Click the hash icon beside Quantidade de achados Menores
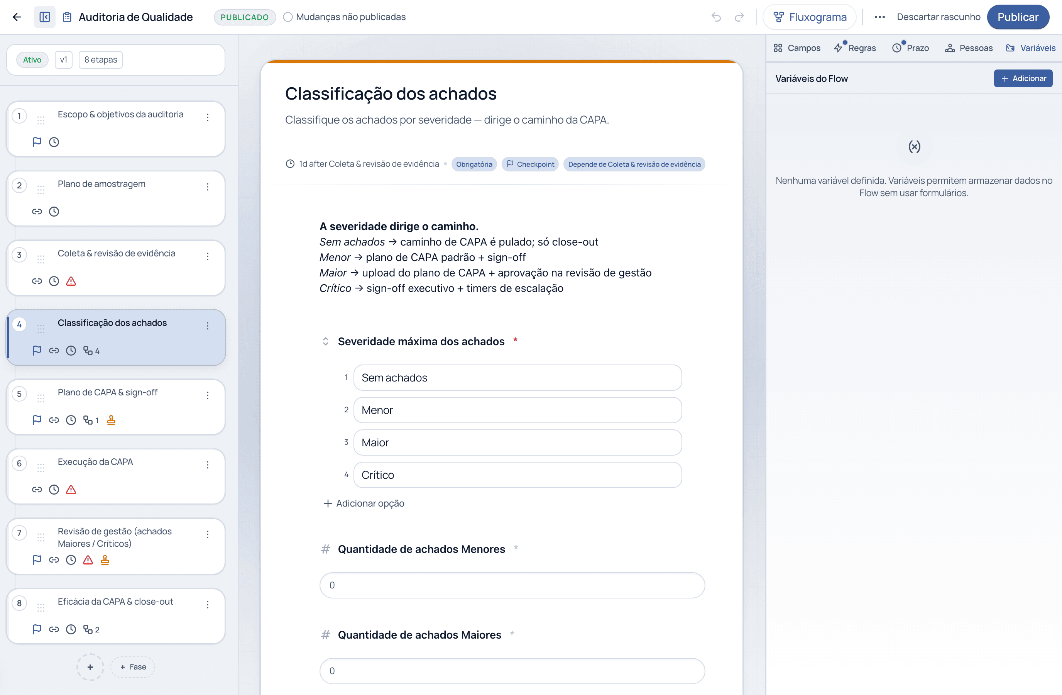Viewport: 1062px width, 695px height. click(326, 549)
